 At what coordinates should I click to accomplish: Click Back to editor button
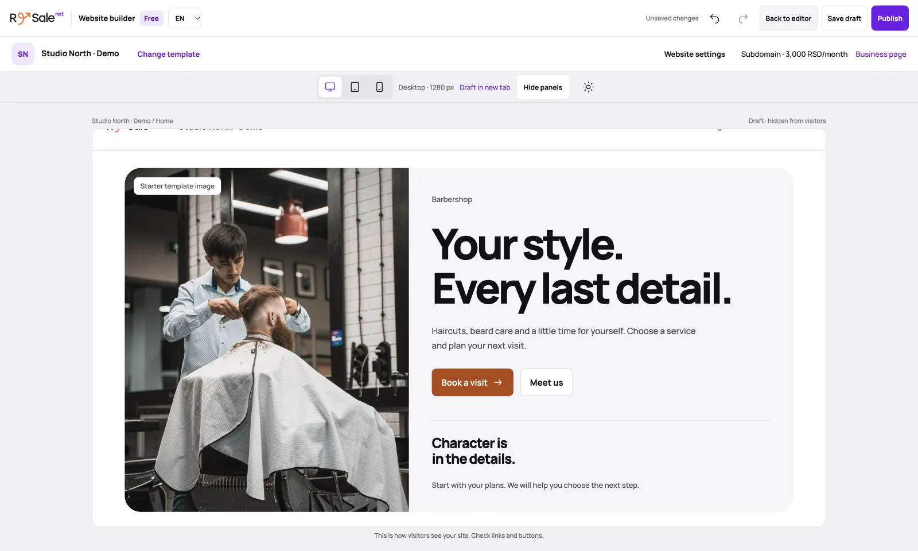point(788,18)
